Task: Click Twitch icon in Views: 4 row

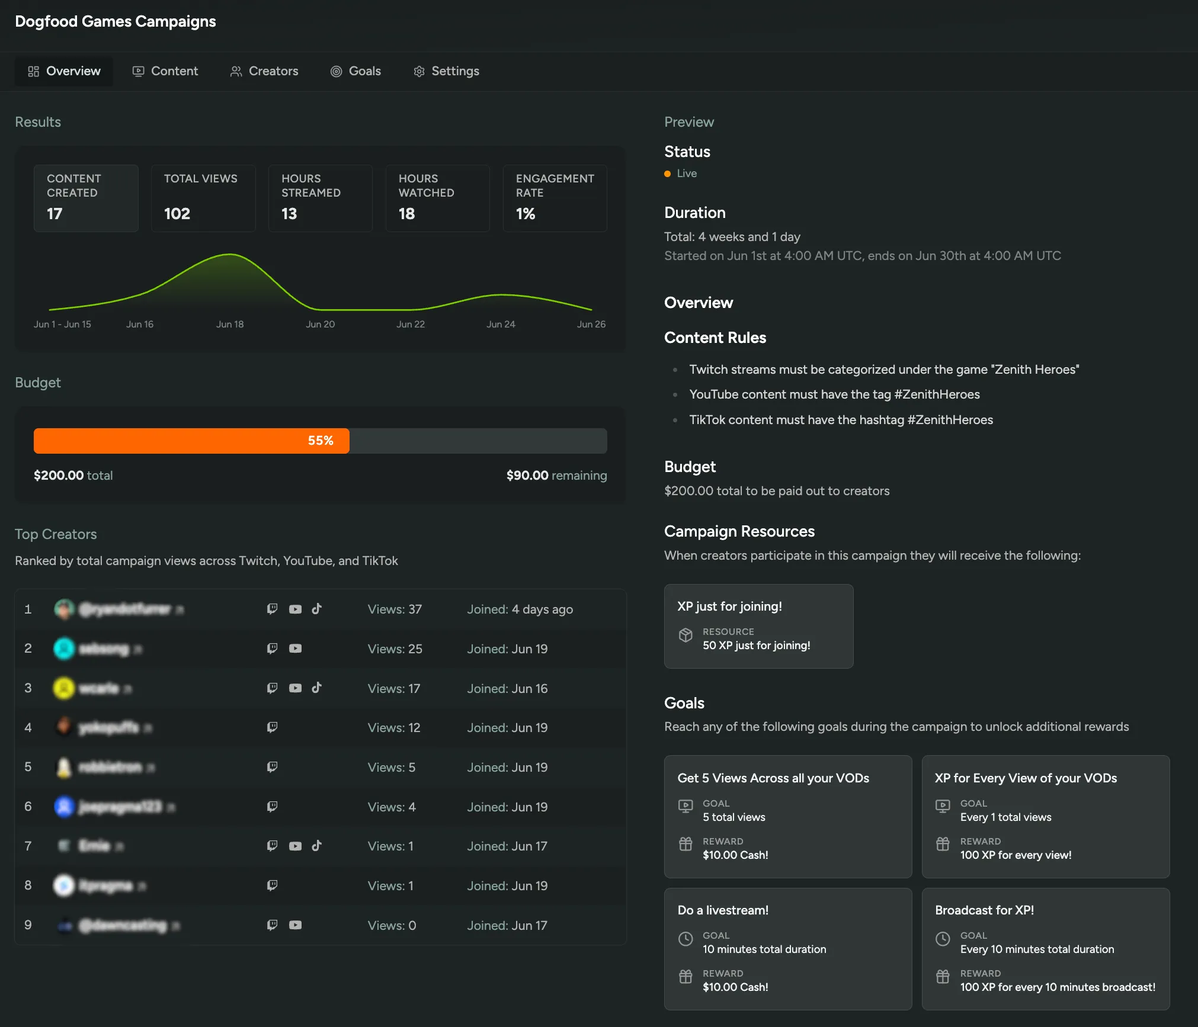Action: (x=272, y=807)
